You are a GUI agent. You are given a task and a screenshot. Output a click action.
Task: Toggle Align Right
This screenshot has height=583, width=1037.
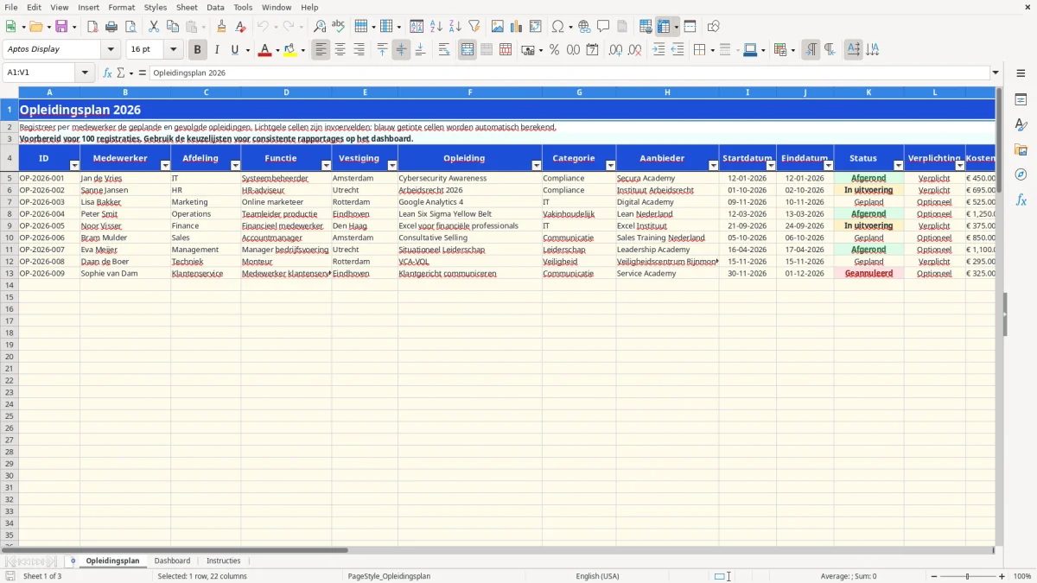(x=359, y=50)
